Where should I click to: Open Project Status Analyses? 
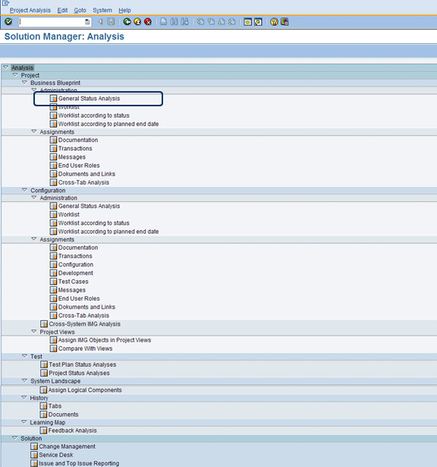[79, 373]
